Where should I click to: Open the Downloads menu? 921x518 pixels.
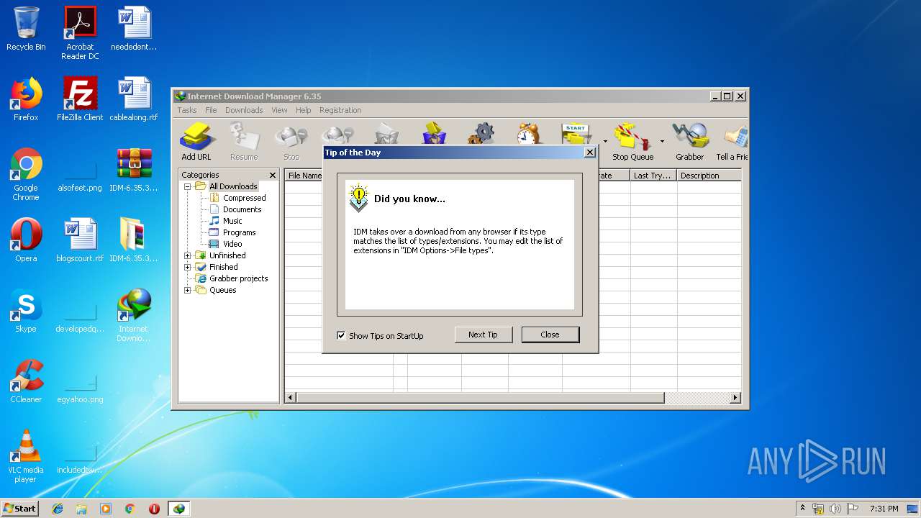244,110
